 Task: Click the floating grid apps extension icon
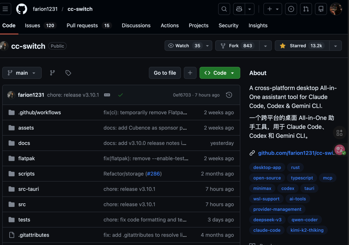[339, 133]
